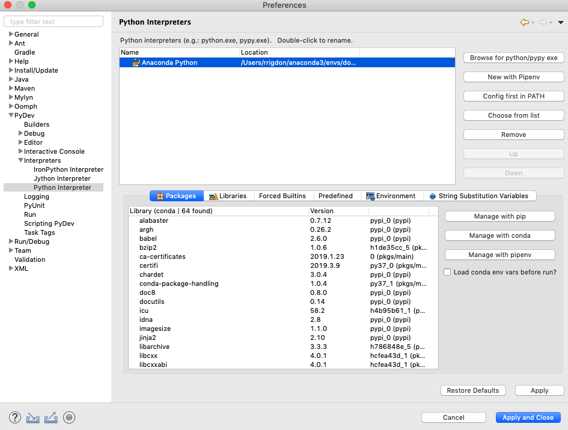Switch to the Libraries tab
The image size is (568, 430).
pos(229,196)
